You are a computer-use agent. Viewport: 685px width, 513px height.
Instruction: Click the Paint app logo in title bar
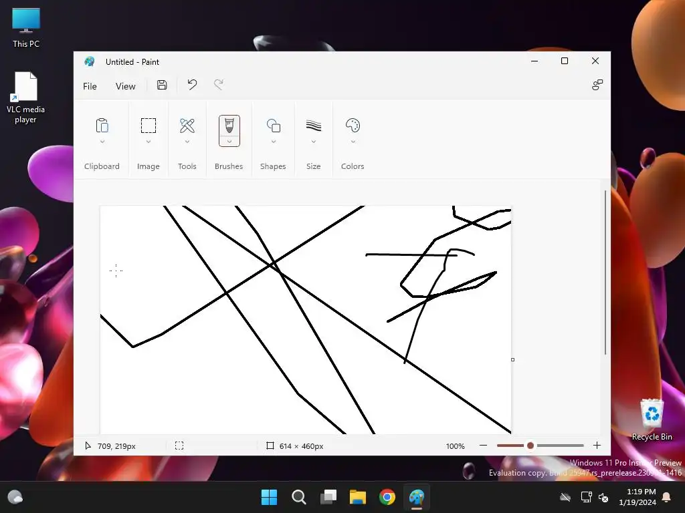pyautogui.click(x=90, y=61)
